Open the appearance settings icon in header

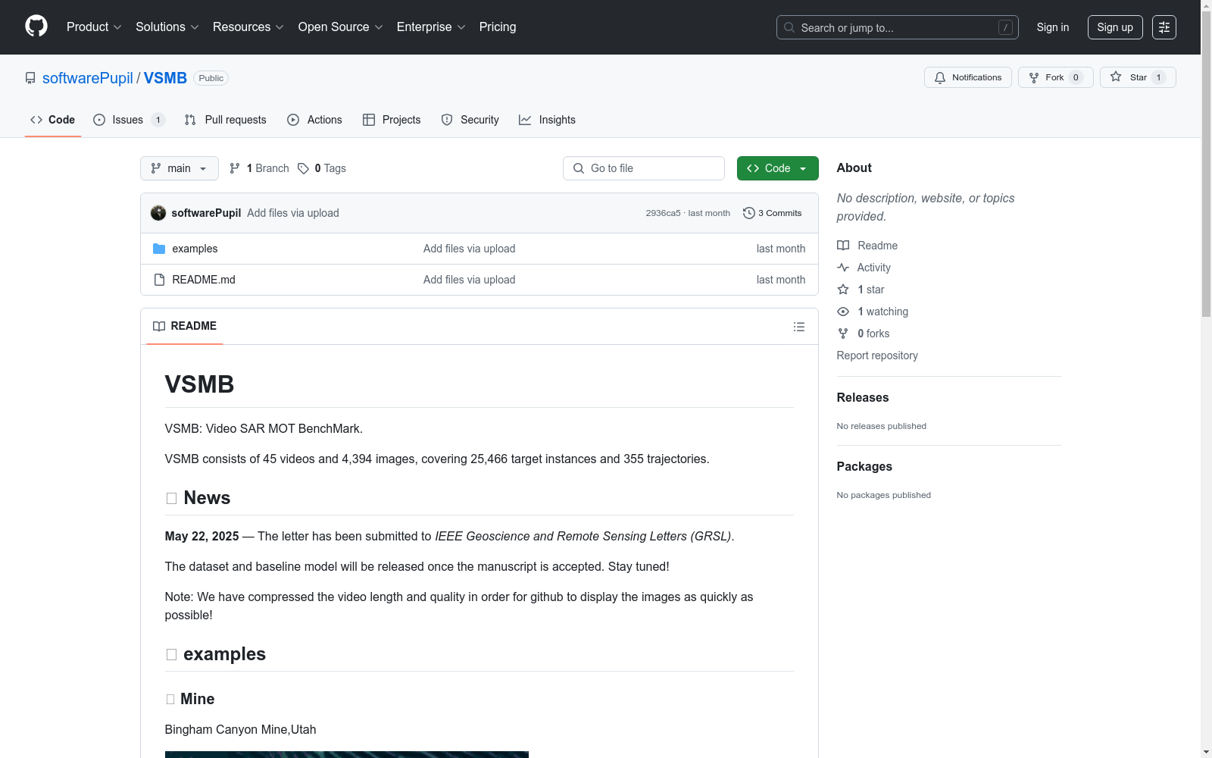point(1164,27)
